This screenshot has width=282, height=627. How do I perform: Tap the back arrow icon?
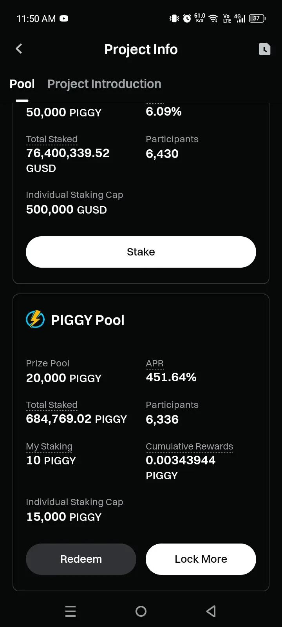(19, 49)
